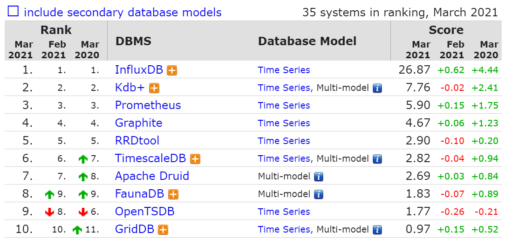Open the Apache Druid link
Image resolution: width=505 pixels, height=240 pixels.
(152, 176)
